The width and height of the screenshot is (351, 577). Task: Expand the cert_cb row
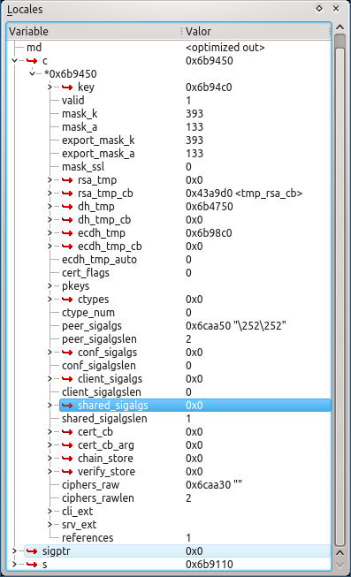pos(50,432)
